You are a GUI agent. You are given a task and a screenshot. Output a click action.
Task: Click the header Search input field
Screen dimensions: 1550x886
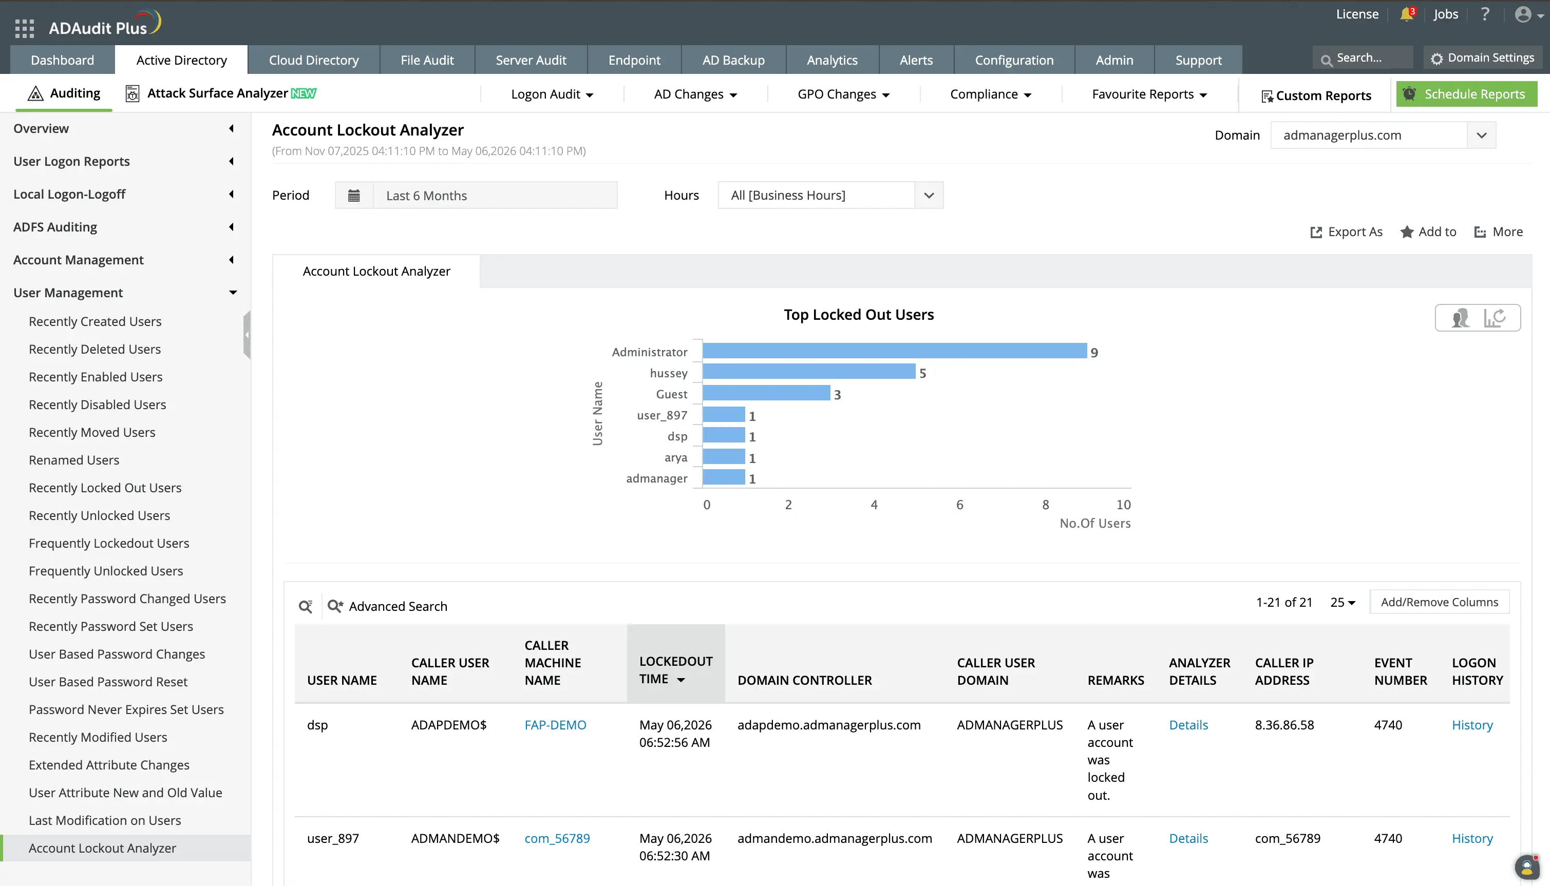1363,59
